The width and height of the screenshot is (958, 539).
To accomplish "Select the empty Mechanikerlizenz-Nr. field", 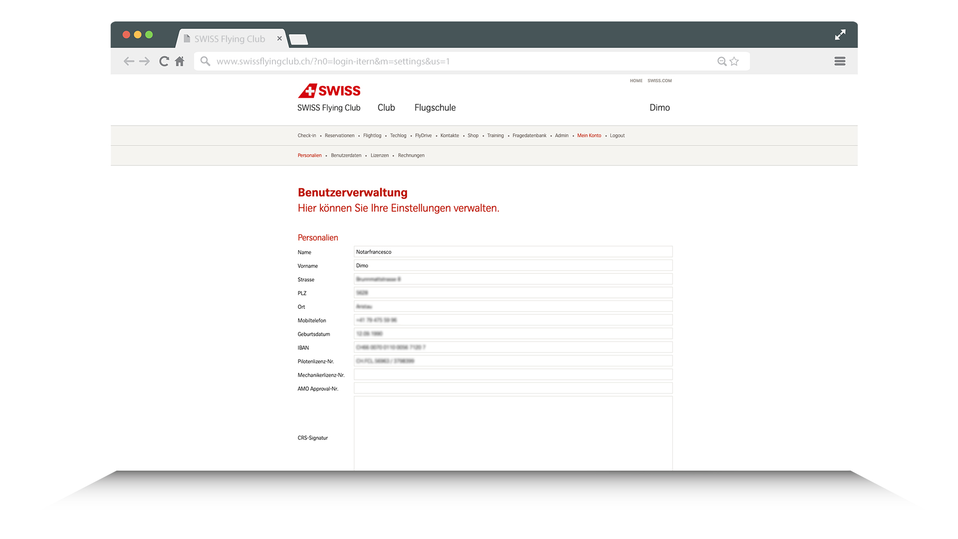I will click(512, 374).
